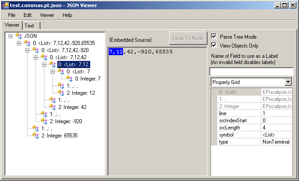Click icon beside Integer: 65535

[36, 135]
